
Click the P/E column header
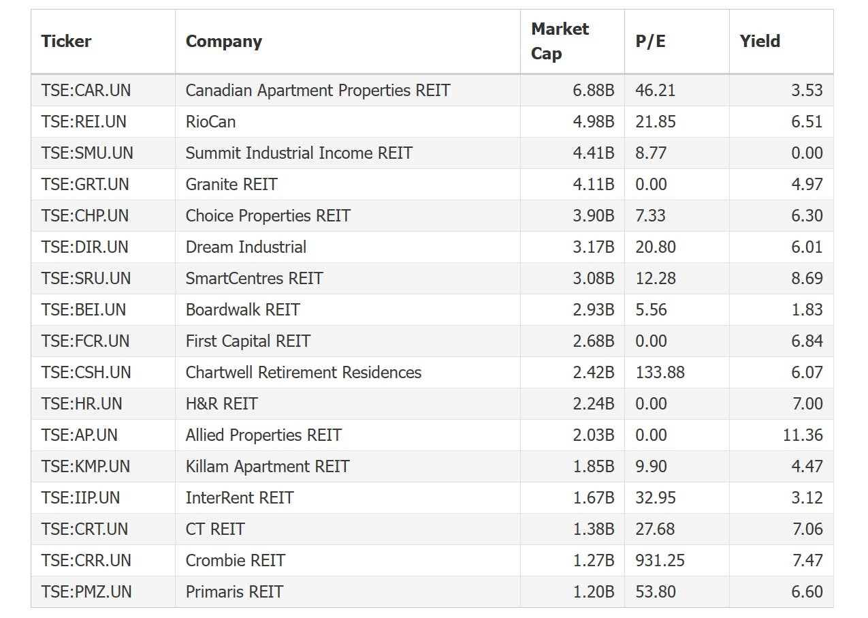(x=650, y=41)
